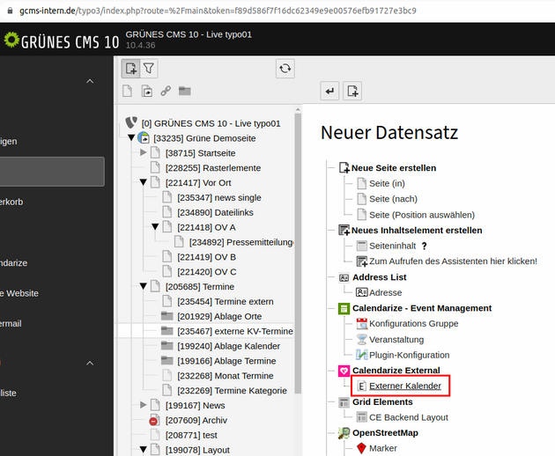This screenshot has height=456, width=555.
Task: Click the Seiteninhalt content icon
Action: (362, 246)
